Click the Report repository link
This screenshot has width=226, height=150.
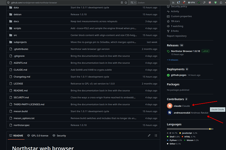click(177, 36)
